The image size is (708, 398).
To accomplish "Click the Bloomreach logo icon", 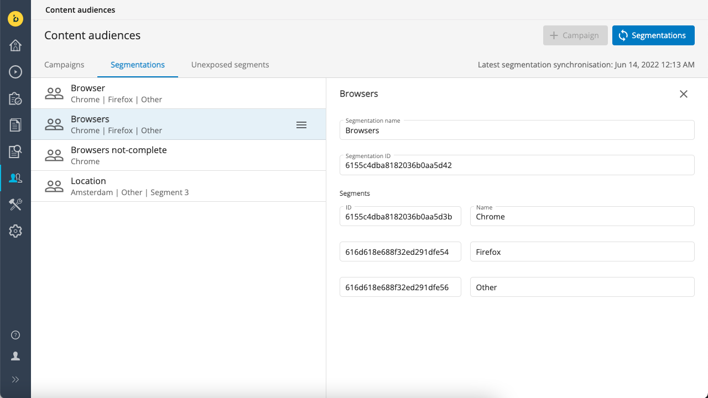I will pyautogui.click(x=15, y=19).
